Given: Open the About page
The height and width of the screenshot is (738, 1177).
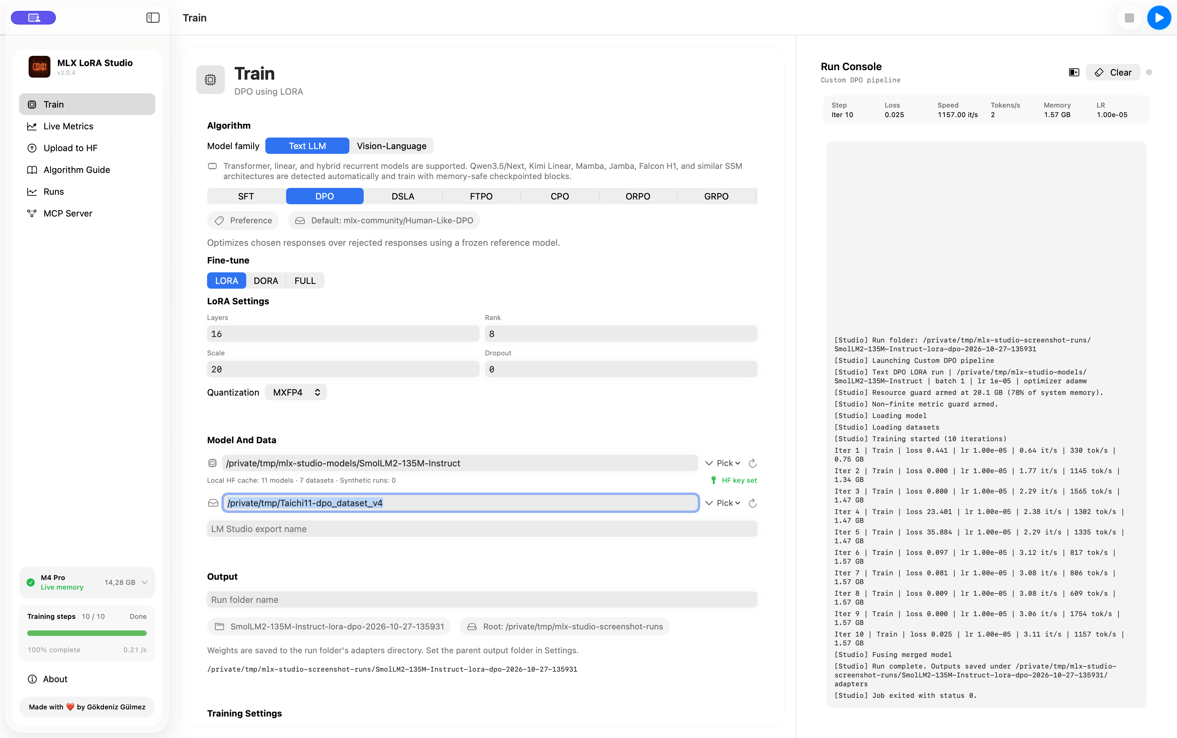Looking at the screenshot, I should coord(47,679).
